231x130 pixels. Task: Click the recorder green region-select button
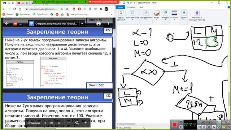pos(219,122)
